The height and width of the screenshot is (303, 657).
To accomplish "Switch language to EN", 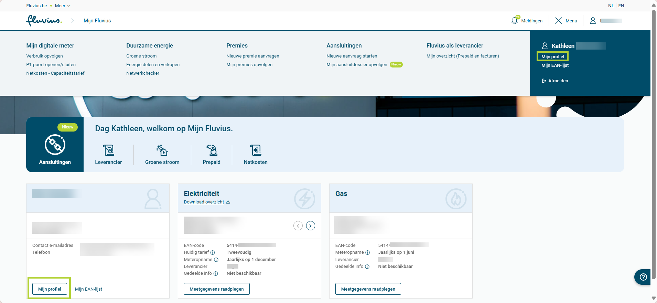I will (621, 6).
